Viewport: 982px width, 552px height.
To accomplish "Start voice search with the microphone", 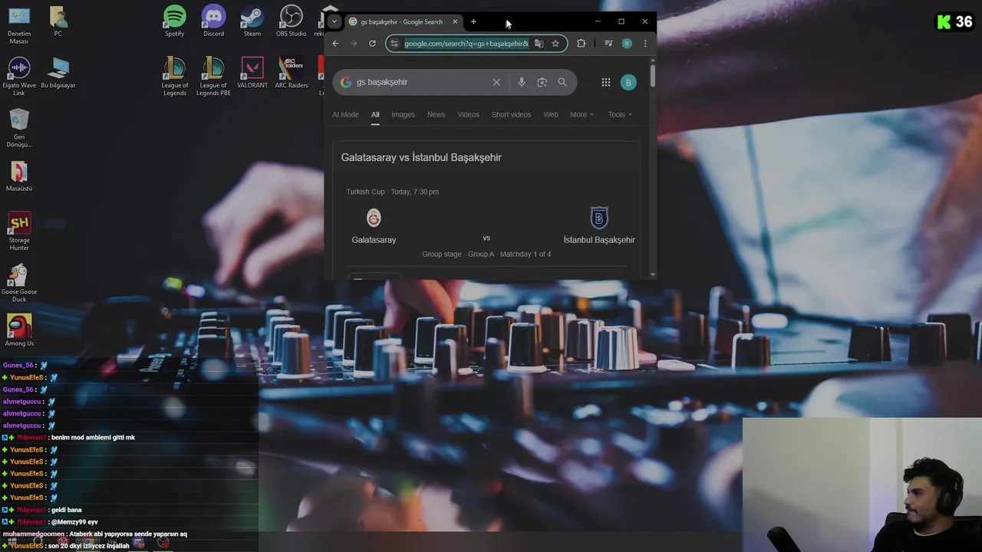I will tap(522, 82).
